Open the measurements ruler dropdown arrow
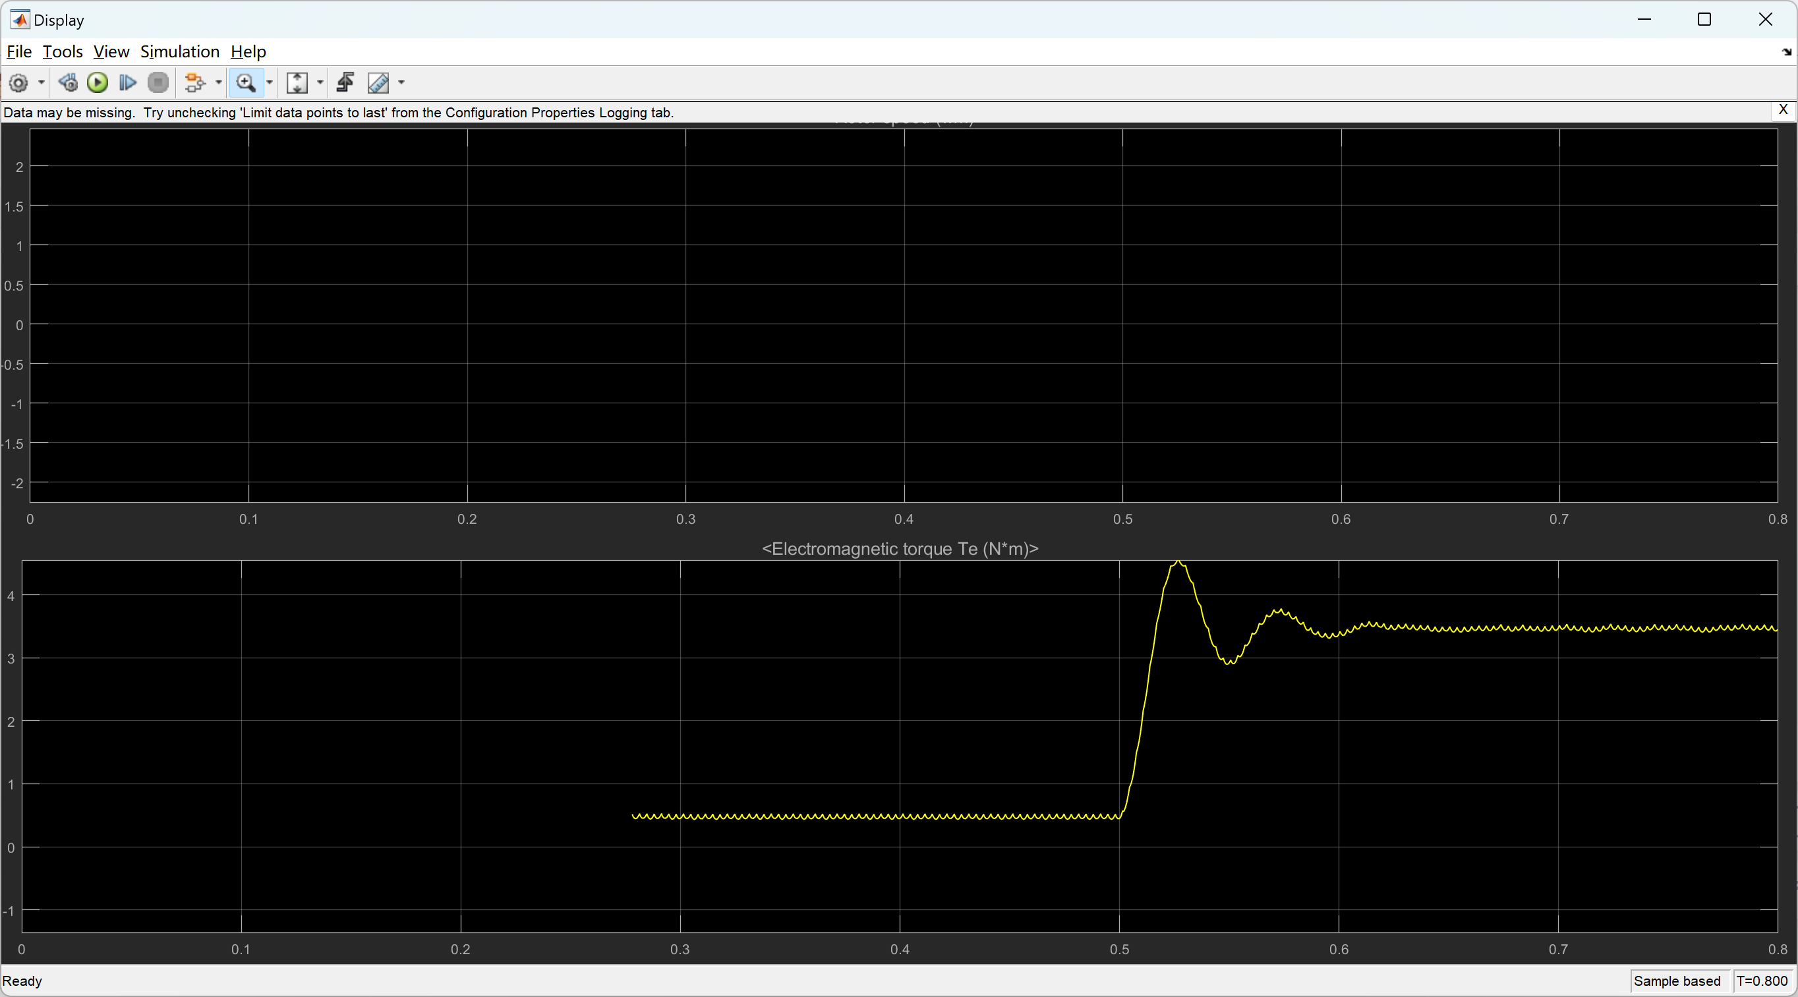The width and height of the screenshot is (1798, 997). 401,83
